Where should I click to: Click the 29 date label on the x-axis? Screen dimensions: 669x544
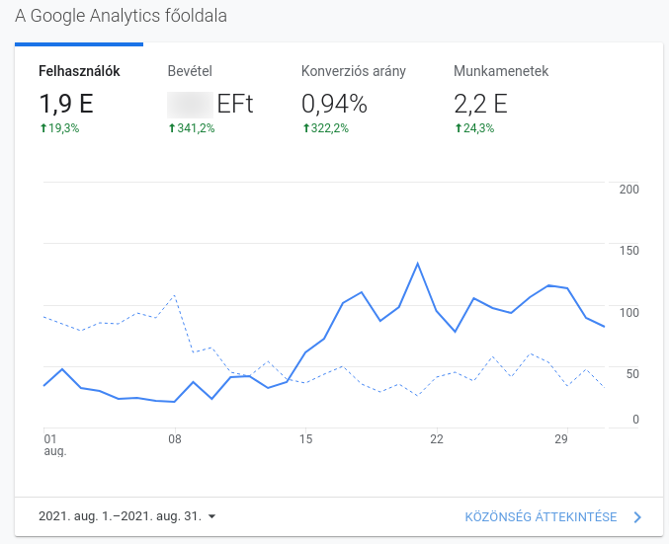pos(561,438)
